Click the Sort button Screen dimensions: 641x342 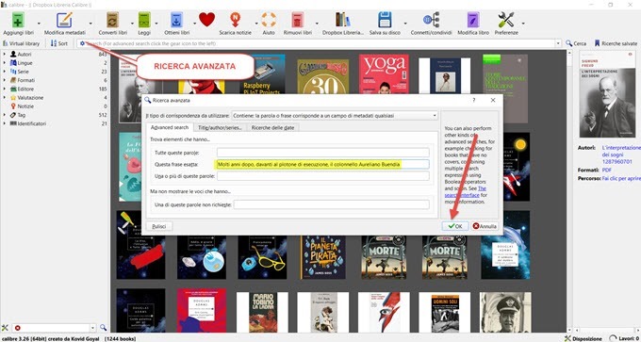click(x=59, y=43)
